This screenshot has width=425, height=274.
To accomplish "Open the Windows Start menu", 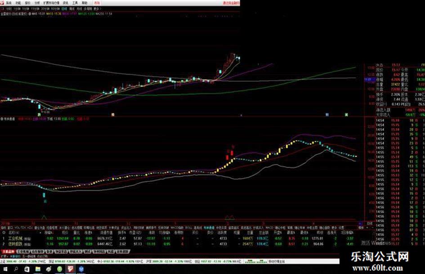I will (x=5, y=269).
